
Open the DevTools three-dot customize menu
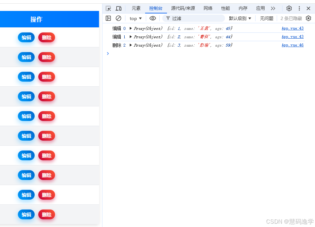(299, 8)
